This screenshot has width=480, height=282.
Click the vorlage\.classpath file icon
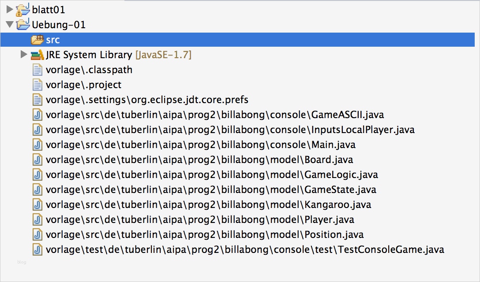point(37,70)
